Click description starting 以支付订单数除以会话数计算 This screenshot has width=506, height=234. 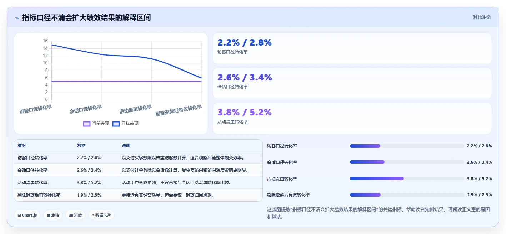[x=185, y=170]
